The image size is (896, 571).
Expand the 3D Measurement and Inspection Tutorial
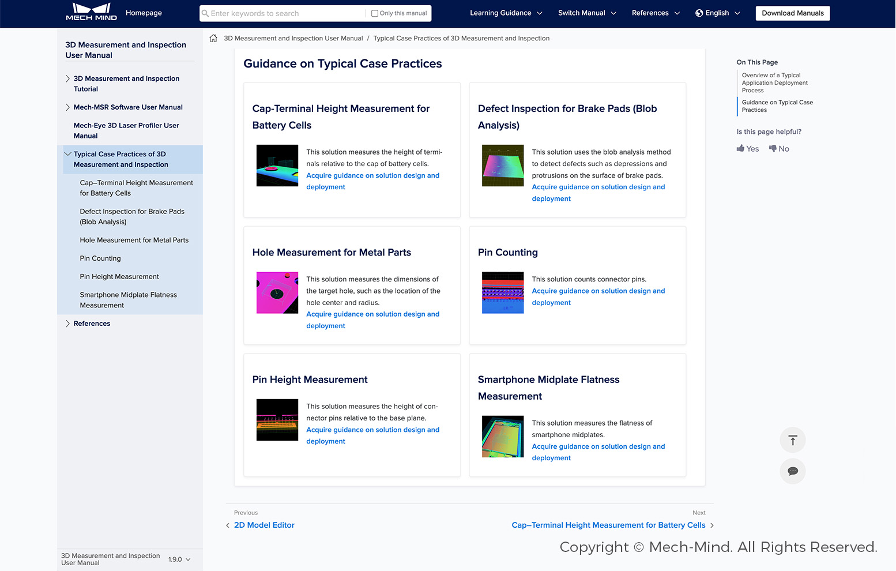(x=67, y=78)
